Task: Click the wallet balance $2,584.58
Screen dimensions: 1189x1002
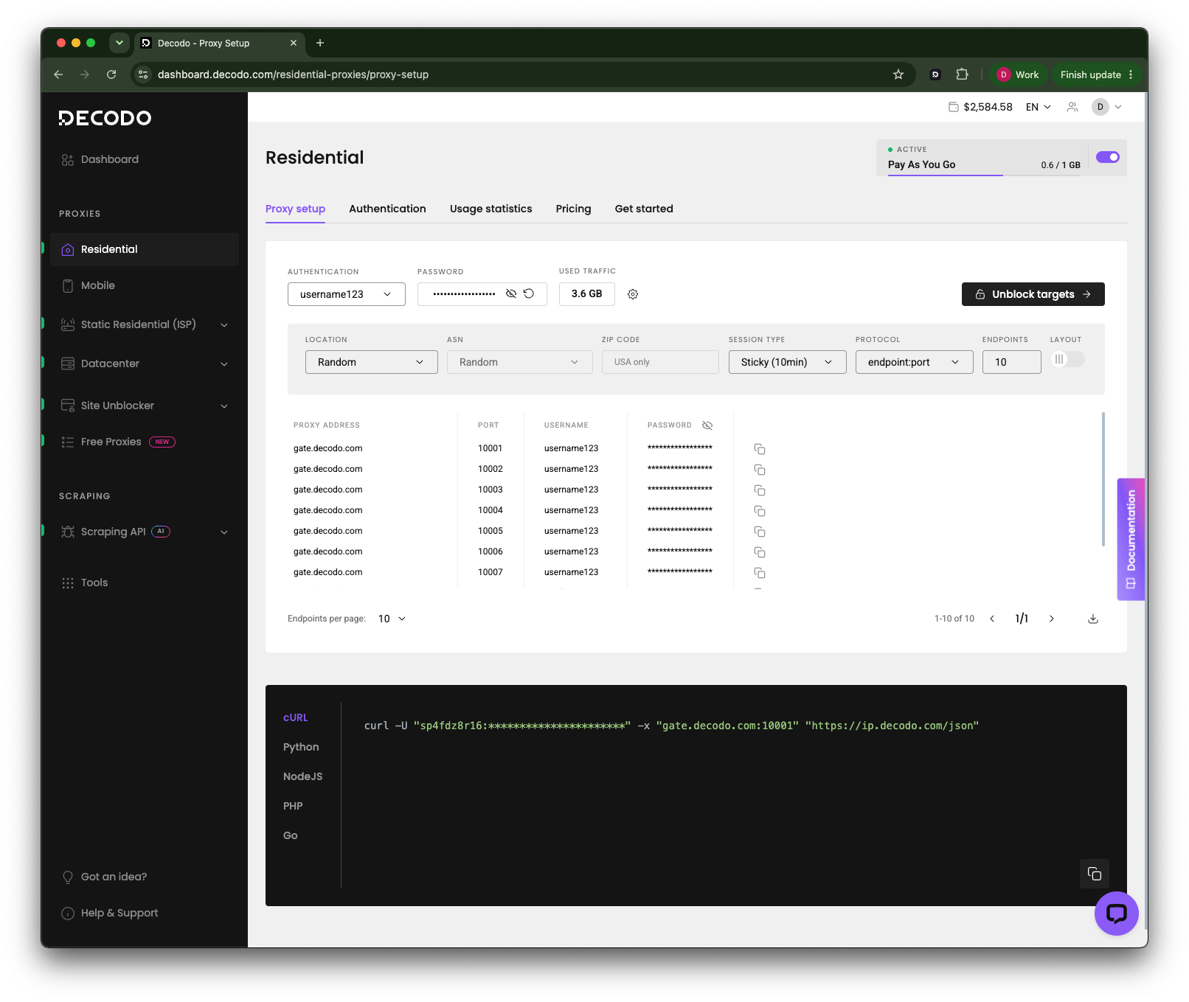Action: pyautogui.click(x=980, y=107)
